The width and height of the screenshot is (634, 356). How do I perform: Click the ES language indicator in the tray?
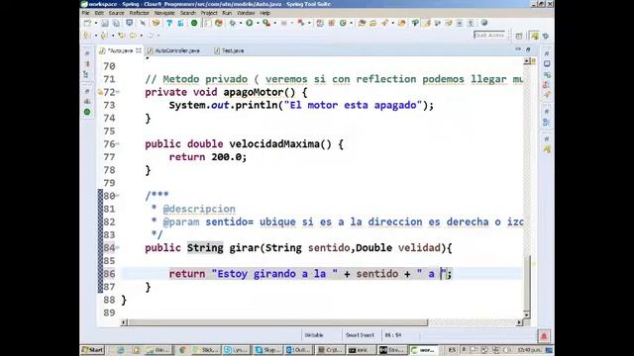452,350
